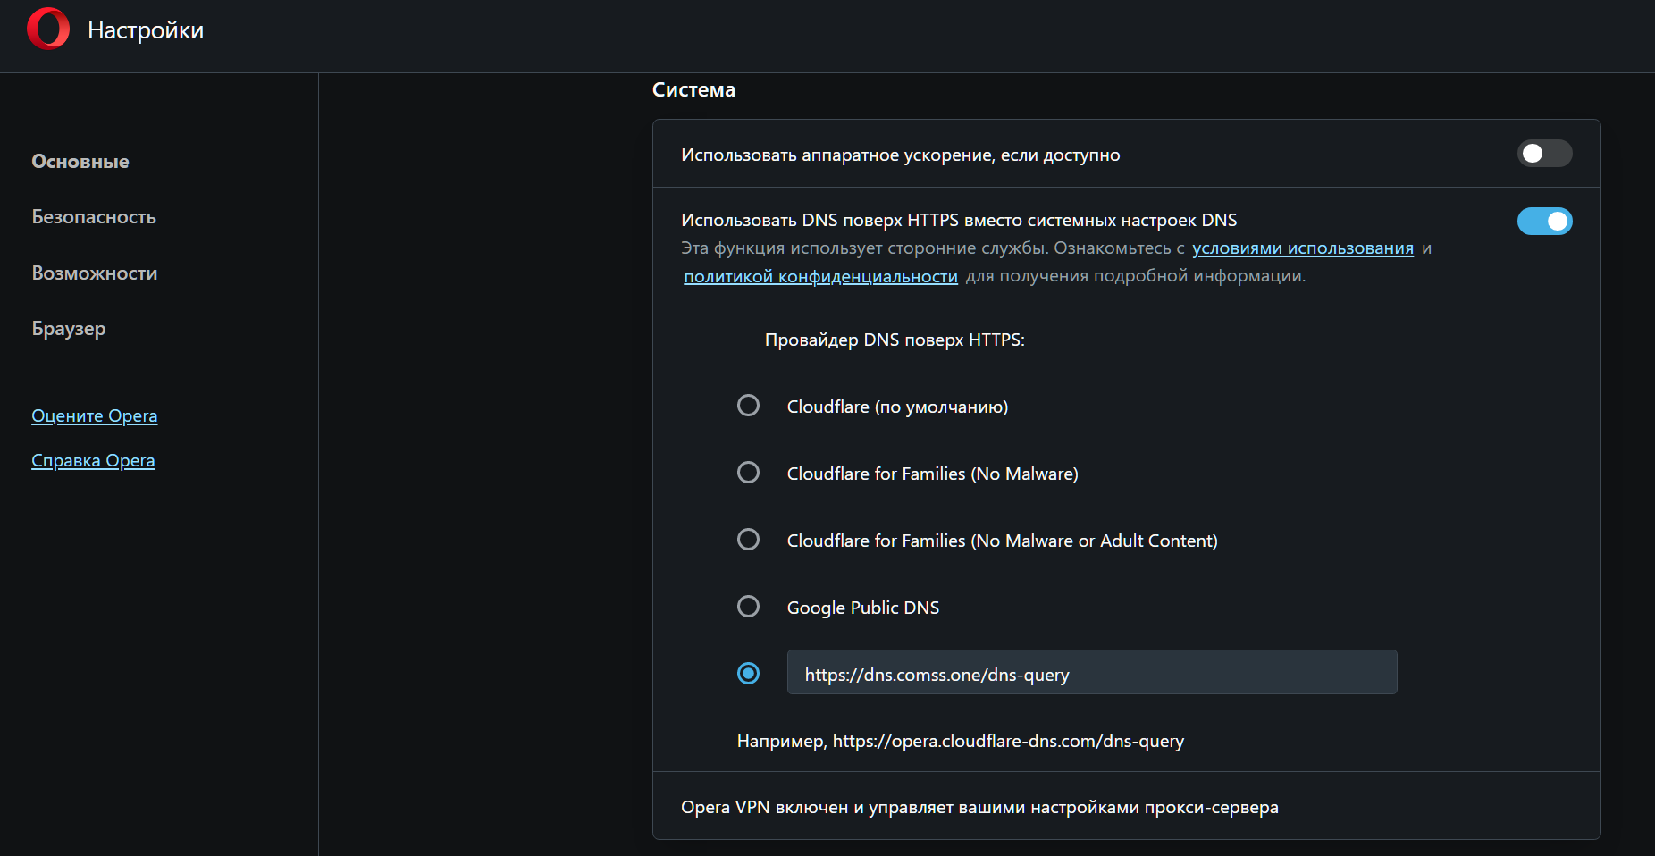Choose Cloudflare No Malware or Adult Content
The height and width of the screenshot is (856, 1655).
pyautogui.click(x=748, y=540)
